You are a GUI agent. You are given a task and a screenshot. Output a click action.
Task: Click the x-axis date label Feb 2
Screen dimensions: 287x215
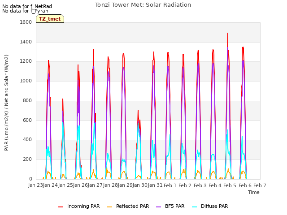click(185, 185)
